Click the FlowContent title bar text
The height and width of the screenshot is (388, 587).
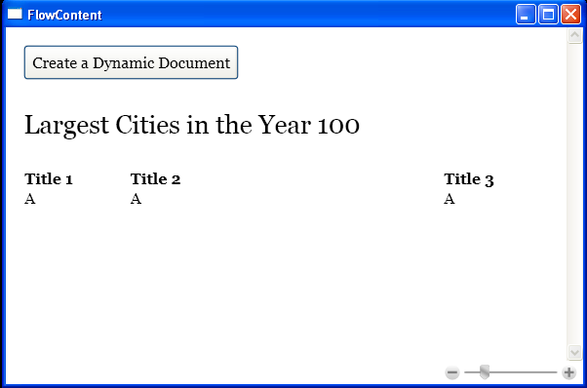pyautogui.click(x=64, y=15)
